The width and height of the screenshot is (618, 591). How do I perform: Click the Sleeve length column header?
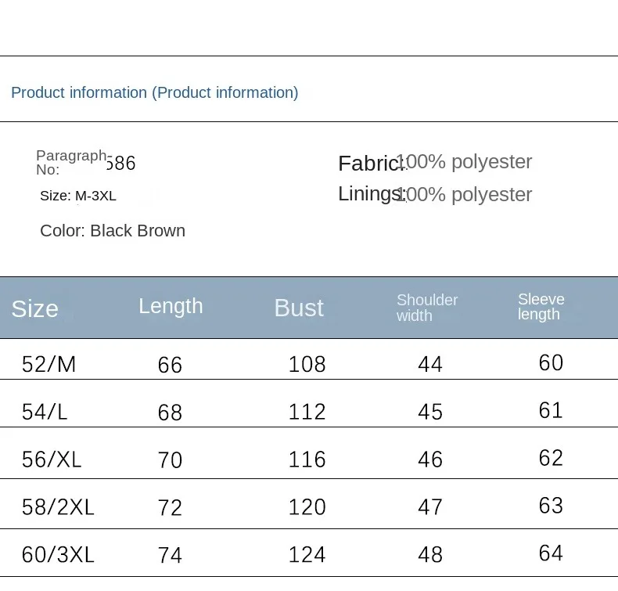point(541,307)
